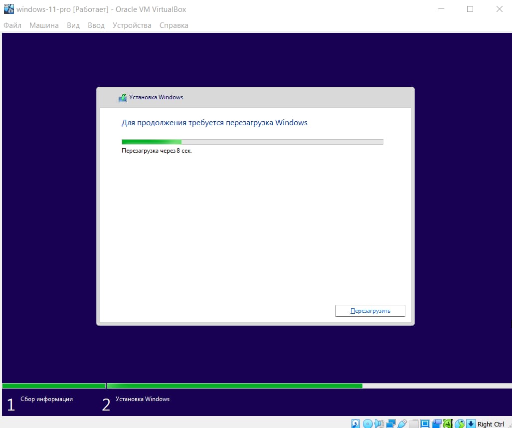Click the shared folders status icon
Screen dimensions: 512x428
(414, 424)
